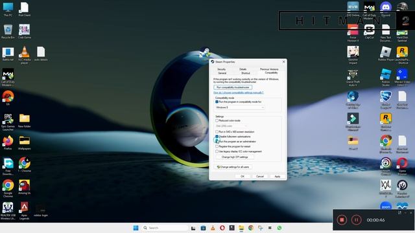Select the Wallpapers folder
The height and width of the screenshot is (233, 415).
(x=25, y=143)
